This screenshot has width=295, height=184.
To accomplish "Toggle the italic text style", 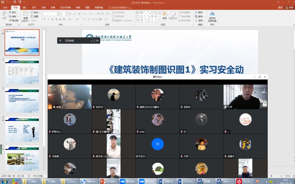I will 49,19.
